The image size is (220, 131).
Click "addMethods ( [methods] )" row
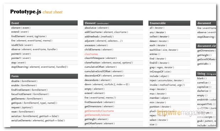click(x=113, y=37)
